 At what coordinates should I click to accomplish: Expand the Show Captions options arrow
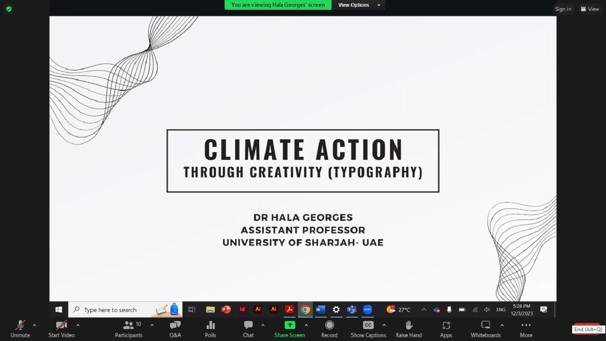pyautogui.click(x=384, y=325)
